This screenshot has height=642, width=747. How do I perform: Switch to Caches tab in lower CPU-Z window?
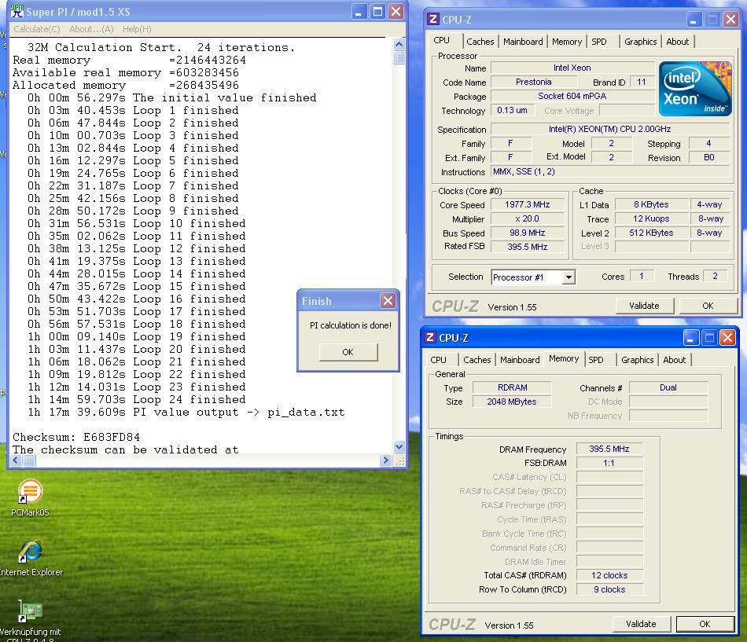(477, 360)
